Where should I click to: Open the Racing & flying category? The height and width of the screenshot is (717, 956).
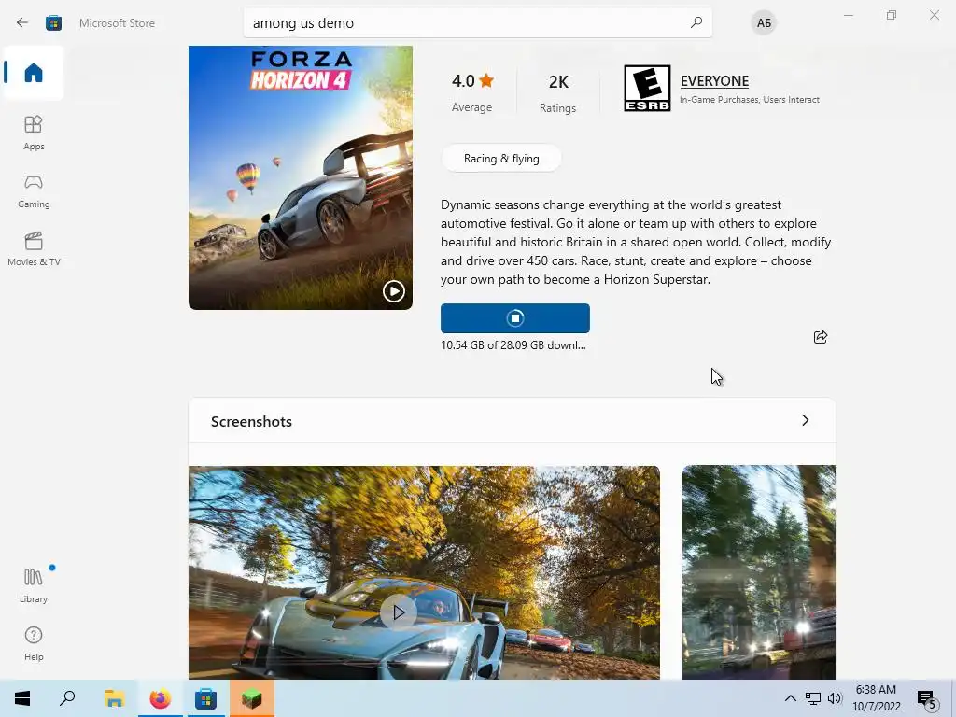pyautogui.click(x=501, y=159)
